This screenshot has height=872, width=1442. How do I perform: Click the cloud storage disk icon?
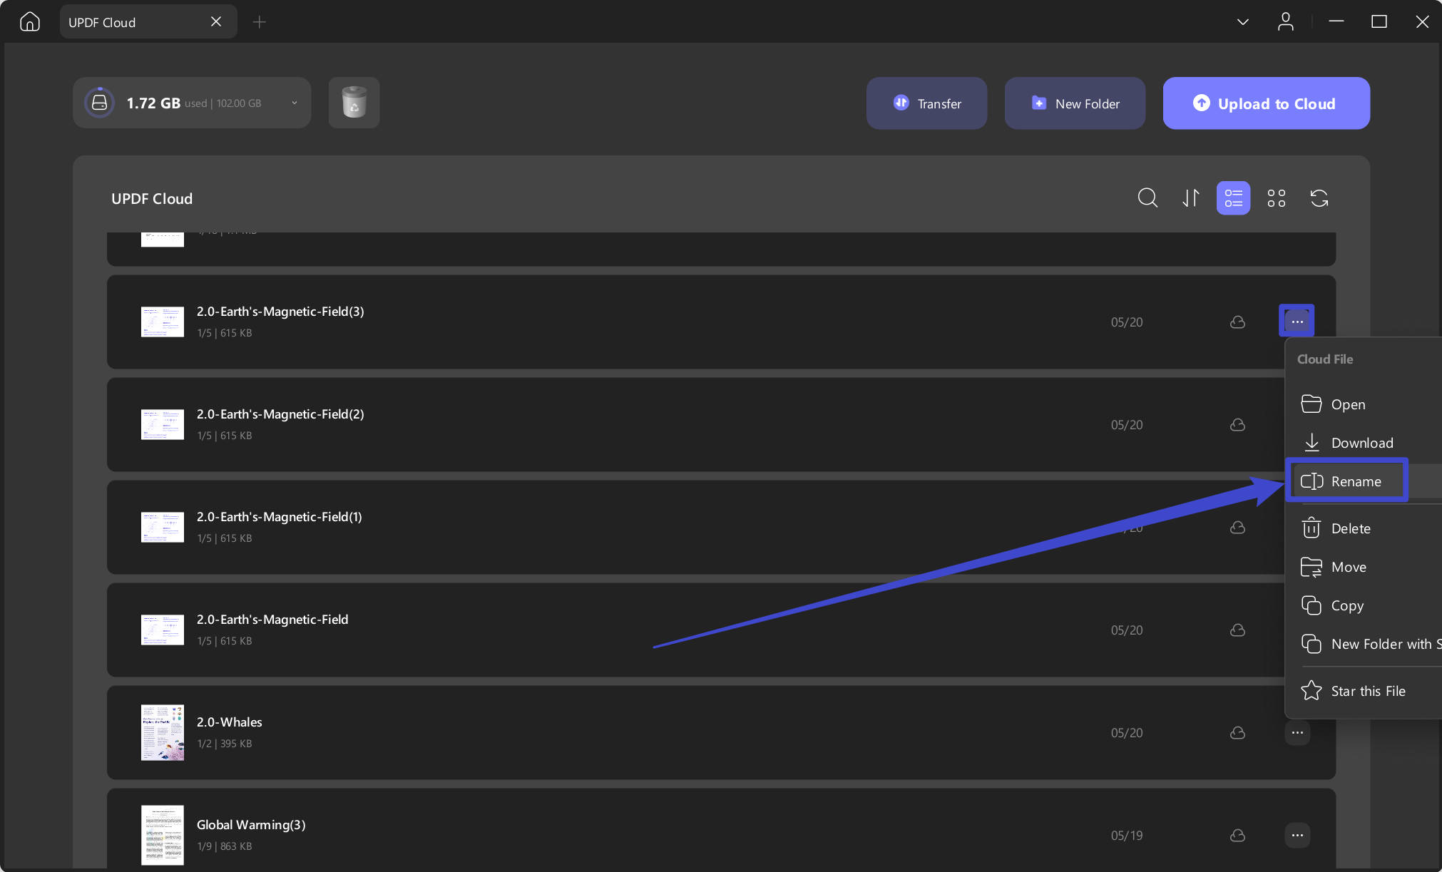click(x=100, y=103)
